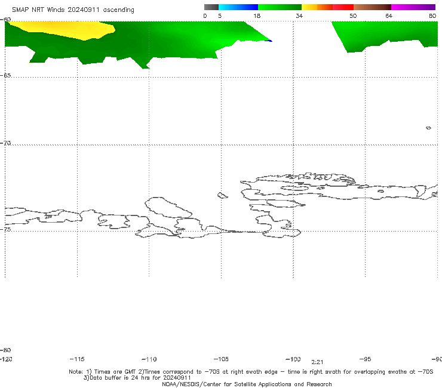Click the red segment of the color bar
Image resolution: width=442 pixels, height=388 pixels.
343,7
